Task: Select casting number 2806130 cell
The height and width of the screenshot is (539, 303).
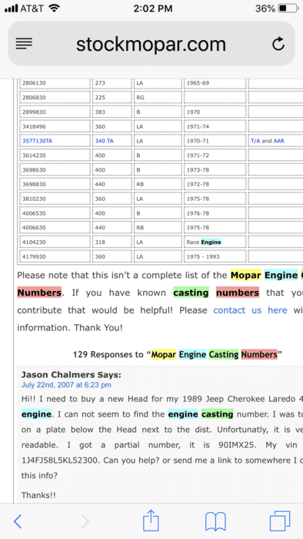Action: (x=55, y=83)
